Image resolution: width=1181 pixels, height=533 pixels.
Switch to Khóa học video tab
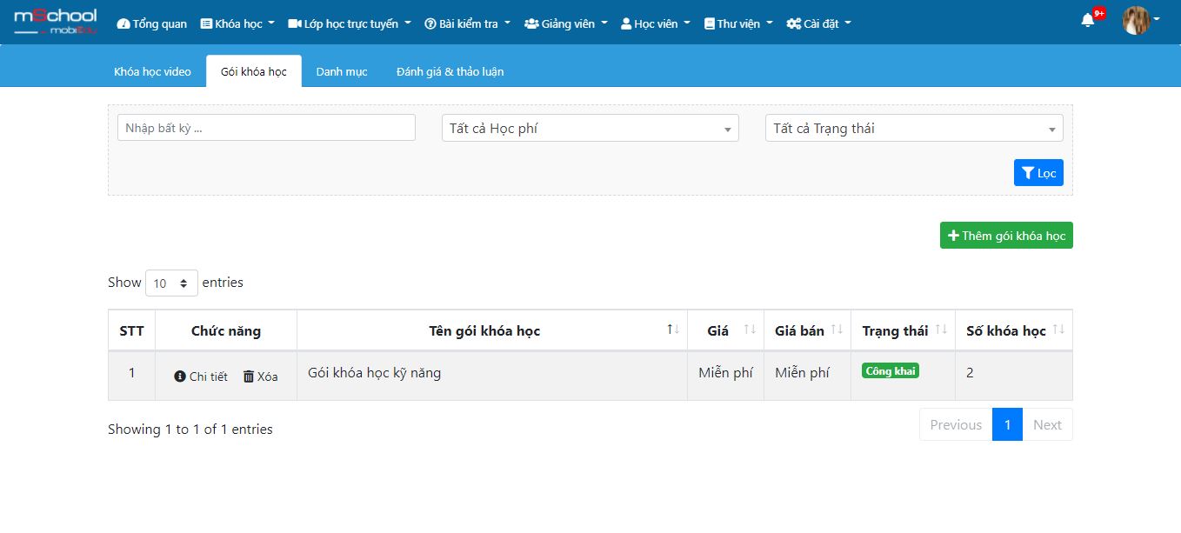pyautogui.click(x=152, y=71)
